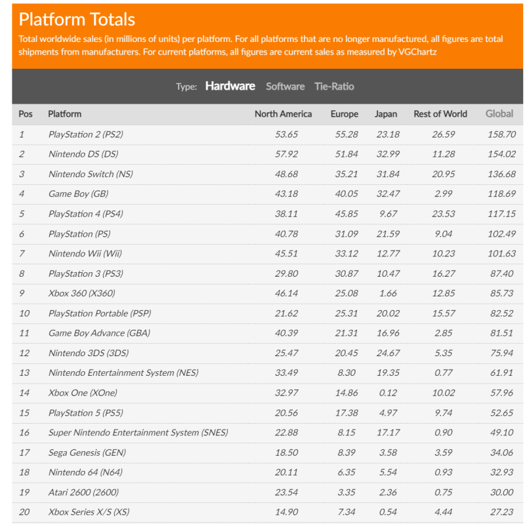Open the Nintendo Entertainment System (NES) link
This screenshot has width=525, height=524.
123,373
